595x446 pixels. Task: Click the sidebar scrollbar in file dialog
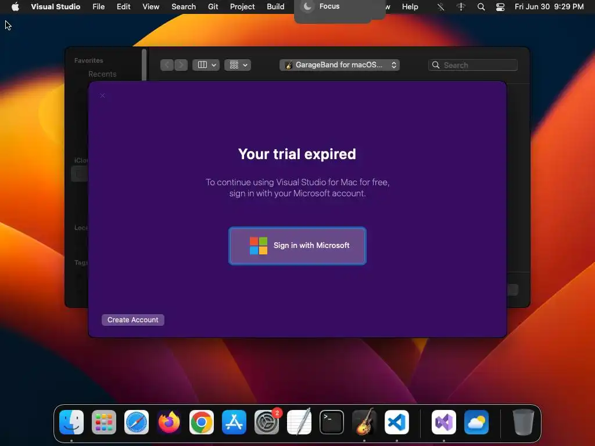[x=144, y=64]
